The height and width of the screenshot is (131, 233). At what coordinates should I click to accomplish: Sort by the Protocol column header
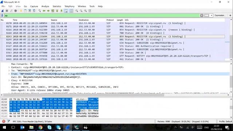[x=110, y=20]
